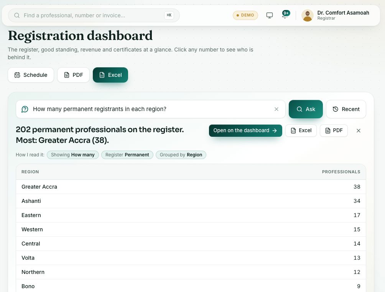Select the Greater Accra row
Screen dimensions: 385x292
[x=191, y=187]
